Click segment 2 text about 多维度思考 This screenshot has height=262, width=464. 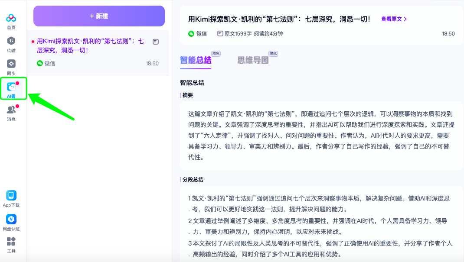pos(318,226)
